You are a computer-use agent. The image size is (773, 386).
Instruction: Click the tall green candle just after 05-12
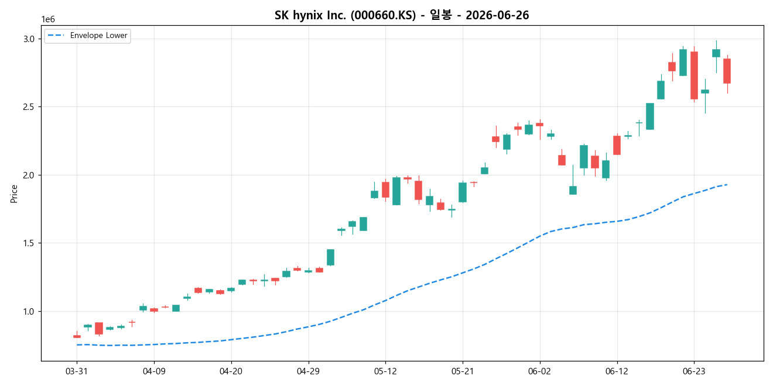pos(396,191)
